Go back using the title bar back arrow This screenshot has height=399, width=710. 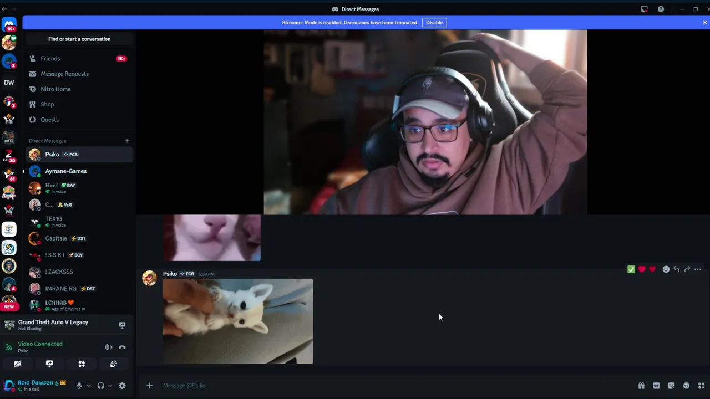tap(4, 9)
